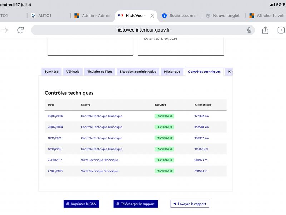Tap the date 17 juillet in status bar
Screen dimensions: 286x215
[x=23, y=5]
